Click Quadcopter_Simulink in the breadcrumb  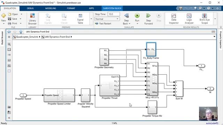27,37
